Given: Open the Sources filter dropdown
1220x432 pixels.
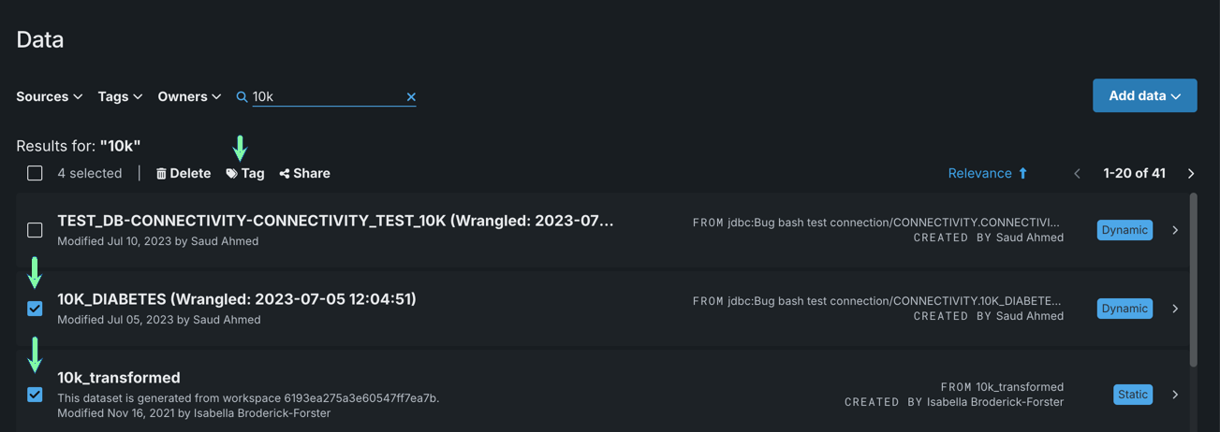Looking at the screenshot, I should 50,96.
